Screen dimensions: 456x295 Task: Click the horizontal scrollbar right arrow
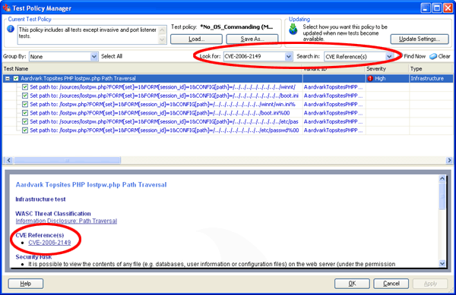click(449, 160)
